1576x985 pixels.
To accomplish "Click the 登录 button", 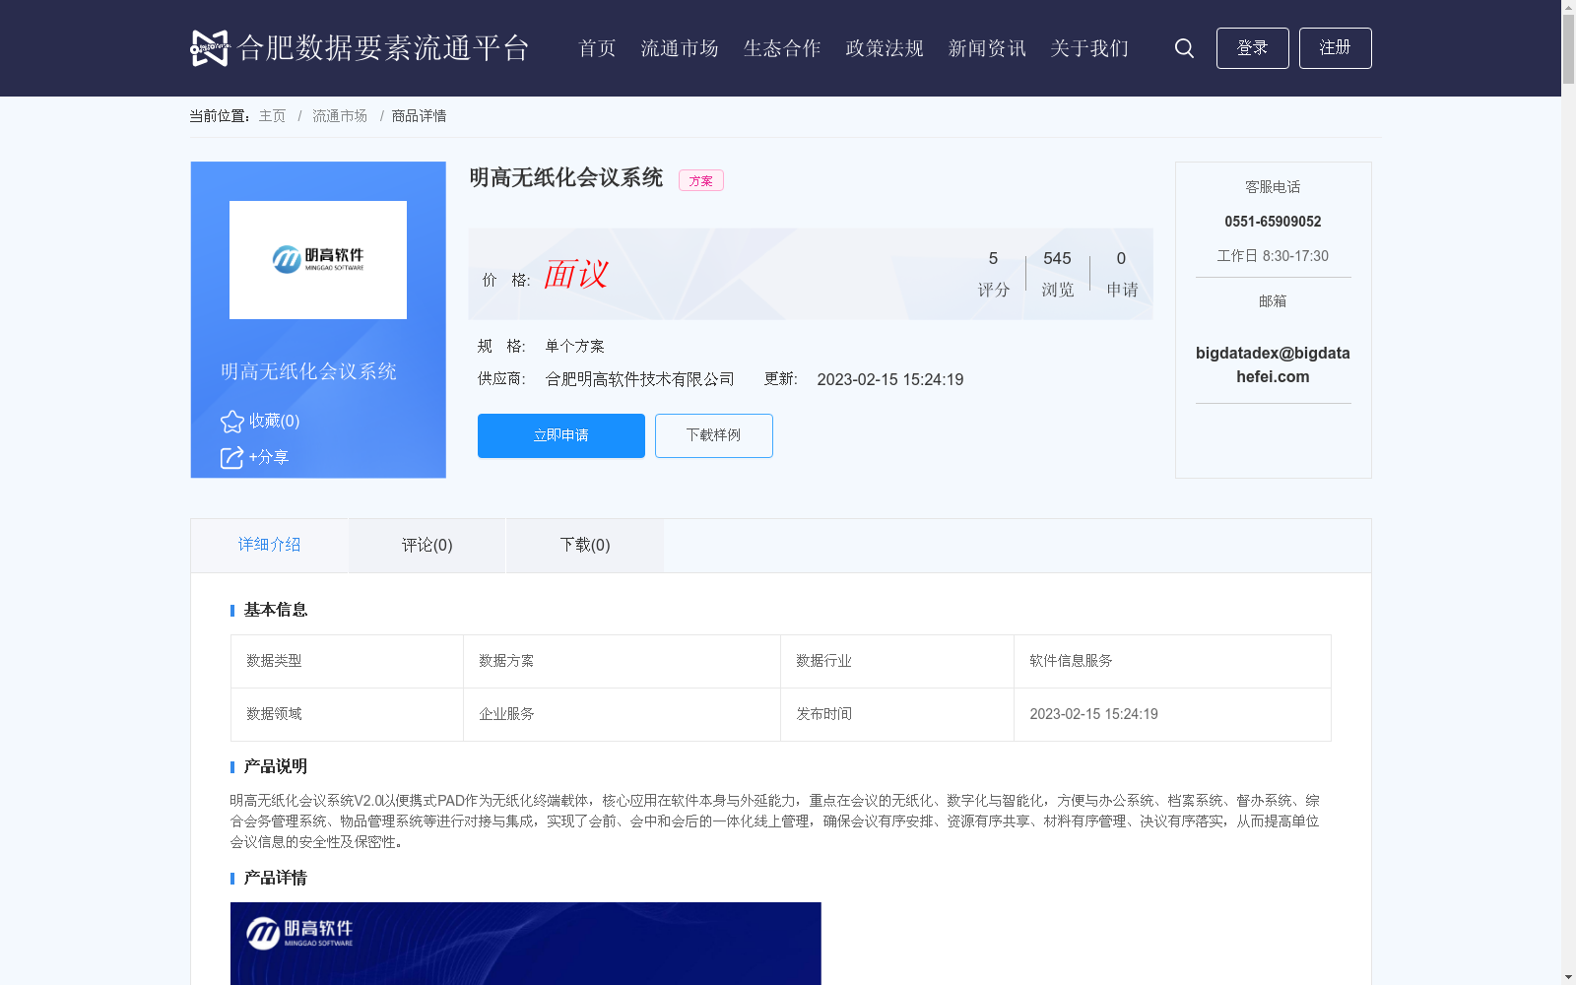I will click(x=1252, y=48).
